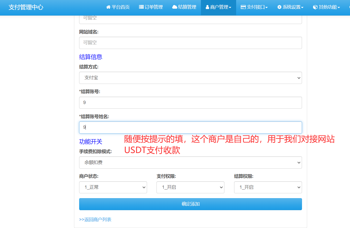
Task: Open the 平台首页 menu item
Action: tap(118, 7)
